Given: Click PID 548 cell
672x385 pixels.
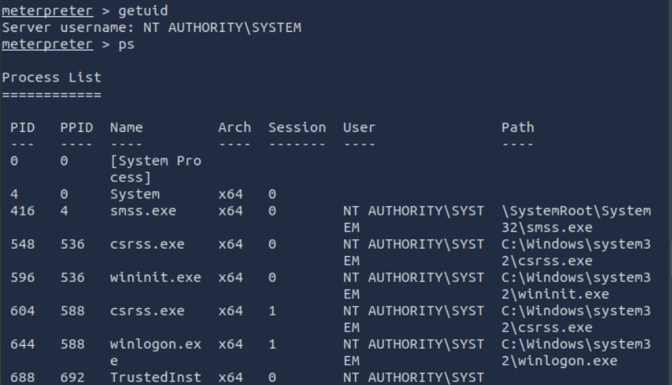Looking at the screenshot, I should 23,244.
